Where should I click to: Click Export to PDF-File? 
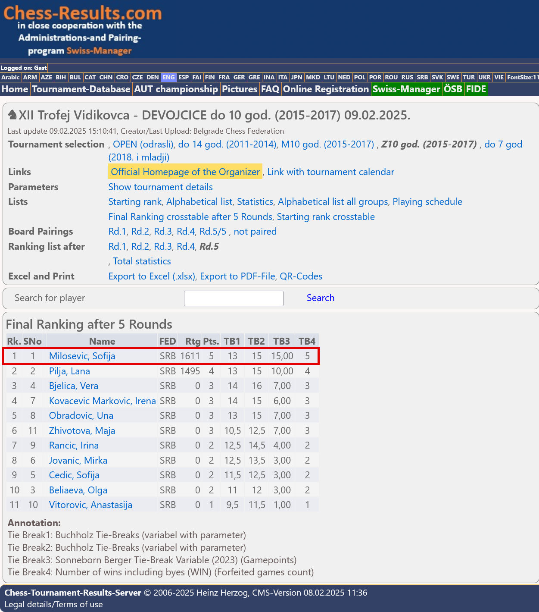237,276
